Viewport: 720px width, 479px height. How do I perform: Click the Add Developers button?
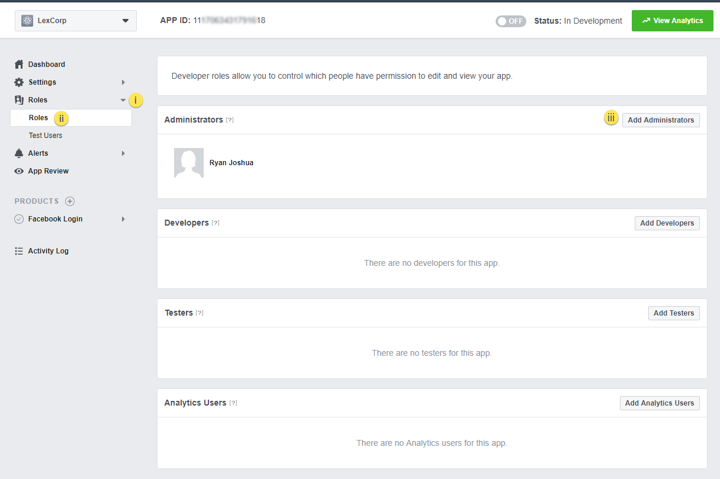[667, 223]
